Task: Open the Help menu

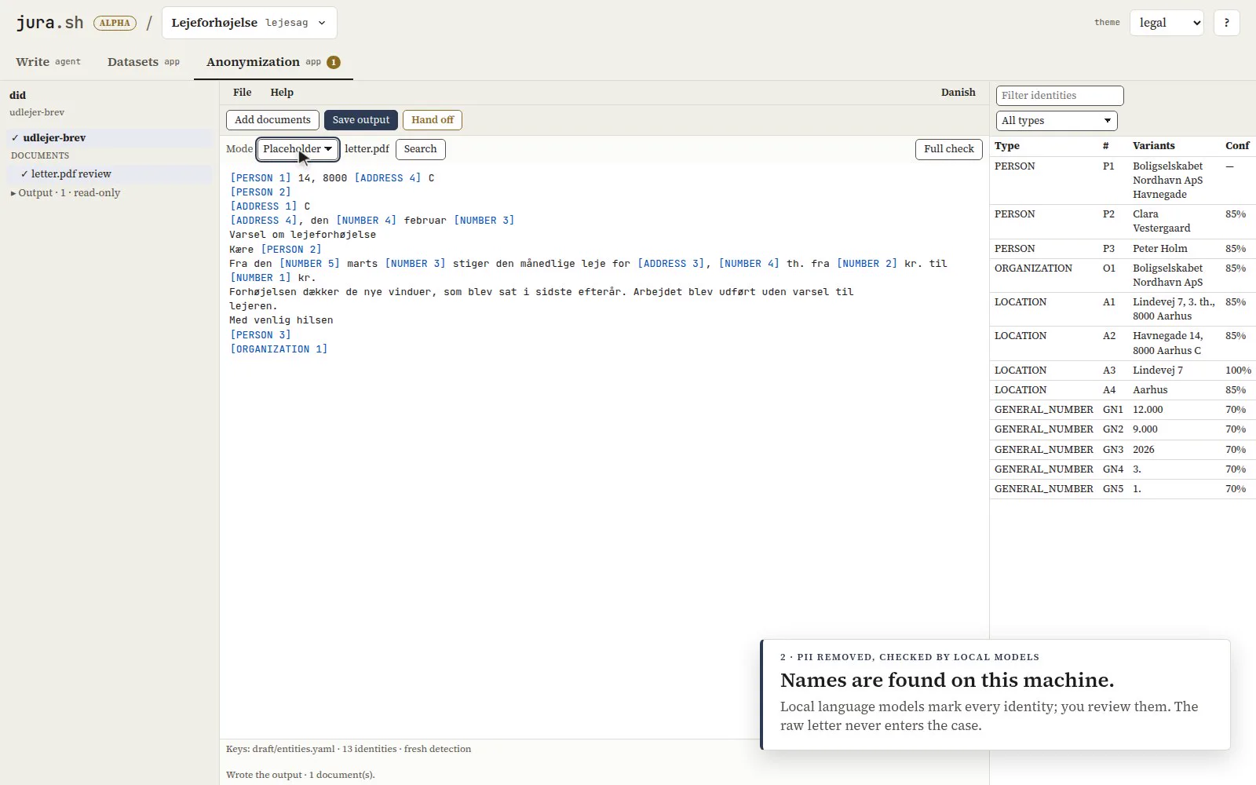Action: (x=282, y=93)
